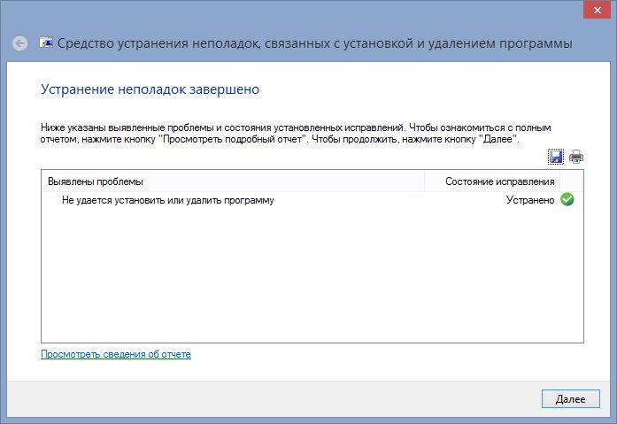Click the blank column header above the checkmark

coord(571,181)
